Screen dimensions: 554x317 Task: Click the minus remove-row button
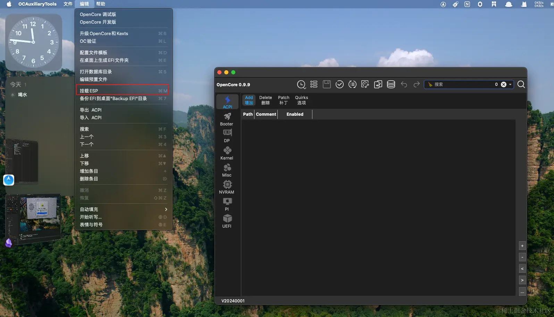click(x=522, y=257)
